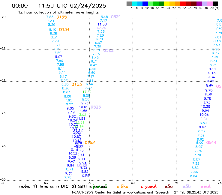The height and width of the screenshot is (195, 222).
Task: Click the gray swatch in the color legend
Action: (x=129, y=4)
